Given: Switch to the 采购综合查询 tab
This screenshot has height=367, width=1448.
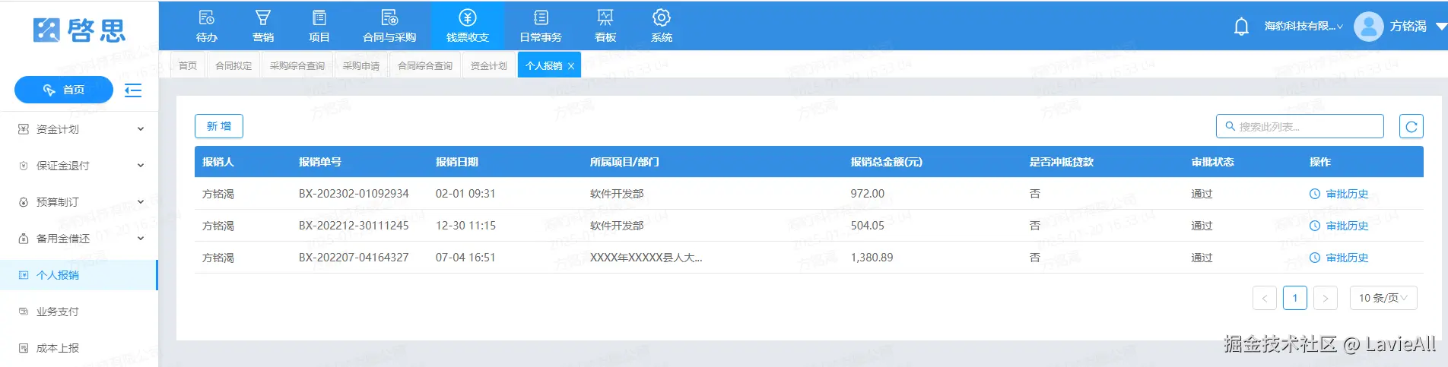Looking at the screenshot, I should pyautogui.click(x=297, y=66).
